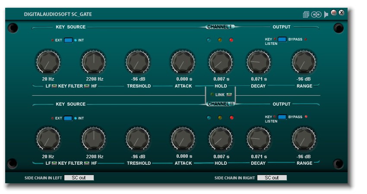367x194 pixels.
Task: Click the red minimize button in the title bar
Action: (334, 13)
